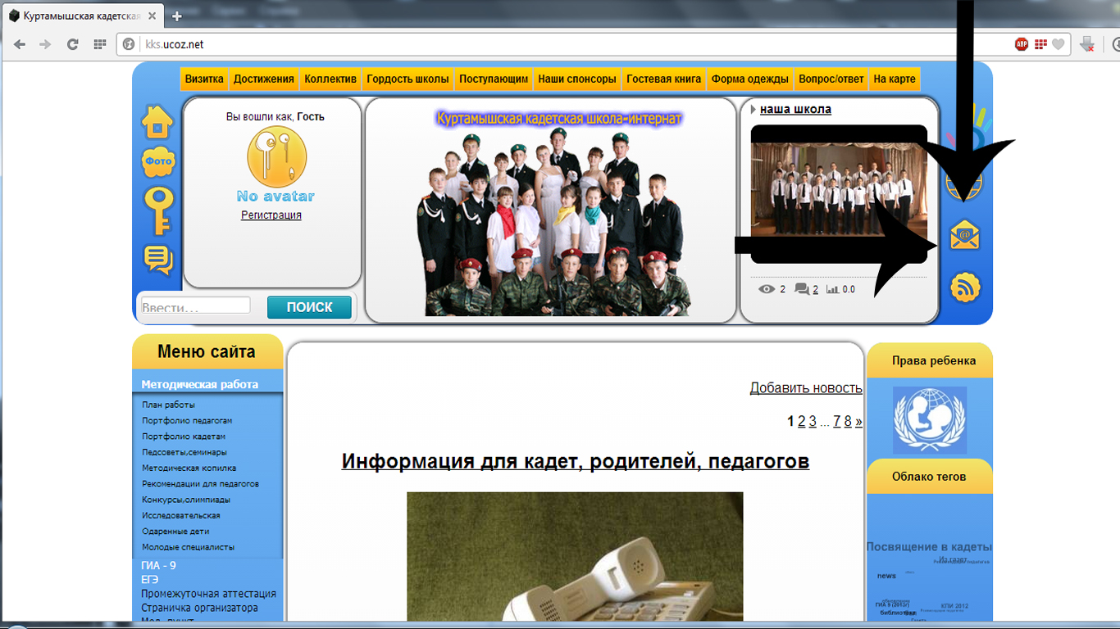Screen dimensions: 1120x629
Task: Open Портфолио педагогам in site menu
Action: click(x=187, y=420)
